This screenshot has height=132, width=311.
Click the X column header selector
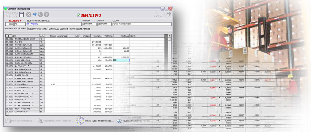click(x=9, y=36)
